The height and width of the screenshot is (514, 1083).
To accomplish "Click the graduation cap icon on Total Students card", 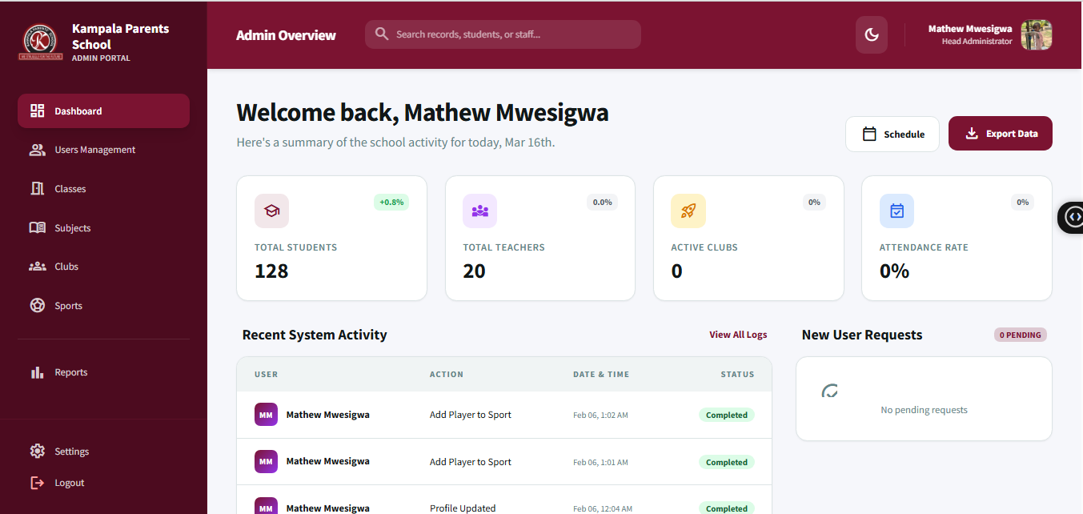I will (x=271, y=211).
